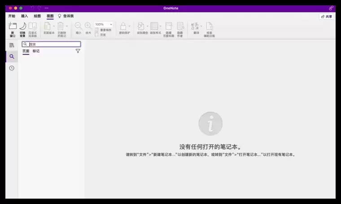The width and height of the screenshot is (341, 204).
Task: Select the 标记 search results tab
Action: click(36, 51)
